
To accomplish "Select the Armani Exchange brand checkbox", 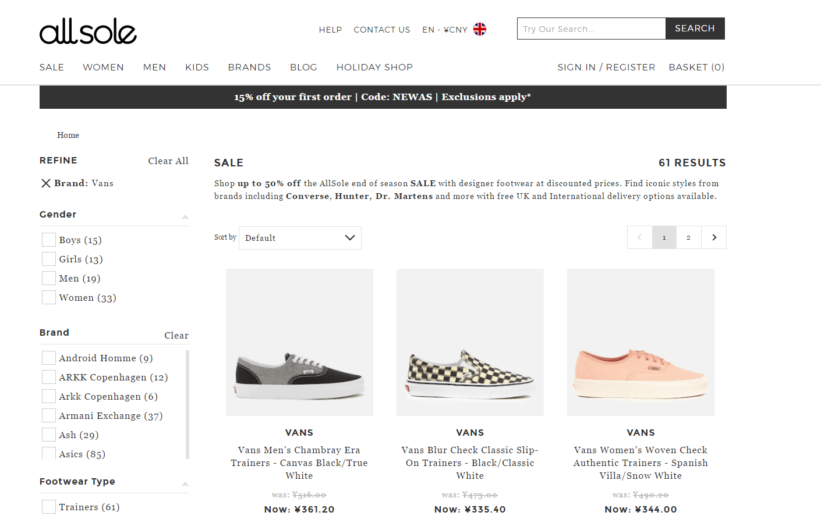I will [x=49, y=415].
